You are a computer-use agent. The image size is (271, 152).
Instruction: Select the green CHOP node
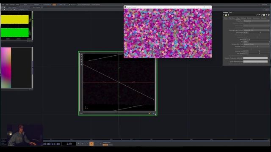tap(15, 33)
